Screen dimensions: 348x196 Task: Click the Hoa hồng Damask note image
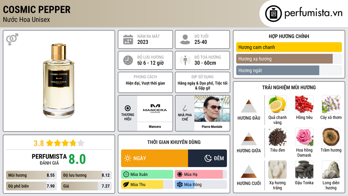pyautogui.click(x=304, y=137)
